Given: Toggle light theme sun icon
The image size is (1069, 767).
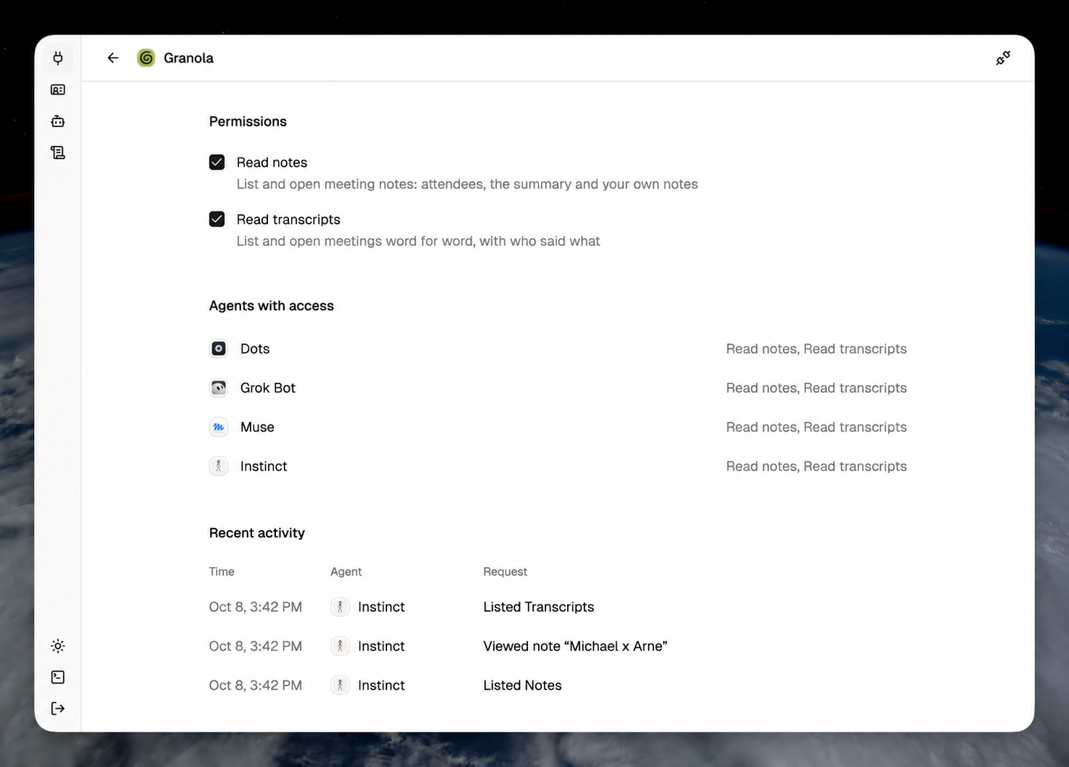Looking at the screenshot, I should click(x=58, y=646).
